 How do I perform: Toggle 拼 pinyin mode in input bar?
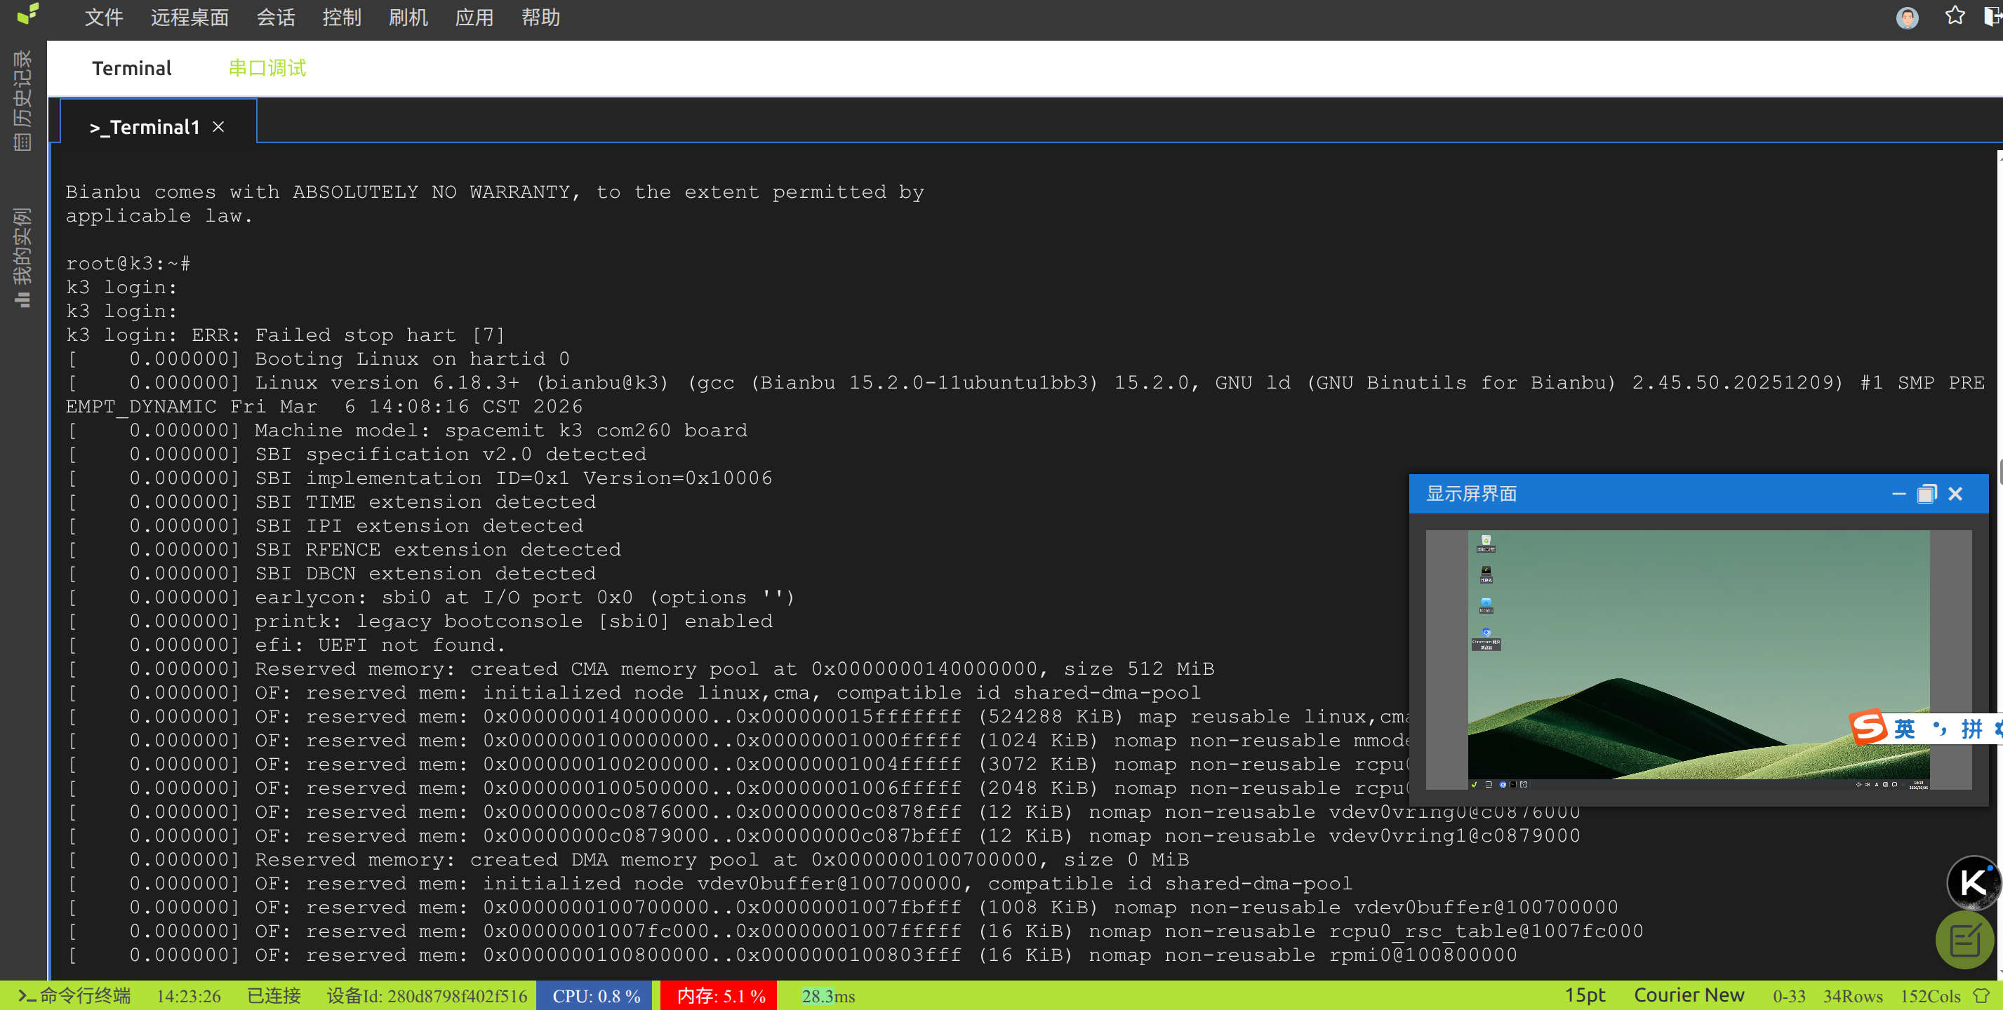click(1971, 729)
